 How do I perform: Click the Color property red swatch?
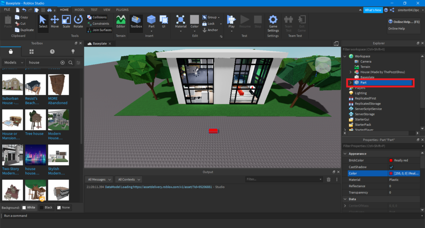pyautogui.click(x=391, y=173)
